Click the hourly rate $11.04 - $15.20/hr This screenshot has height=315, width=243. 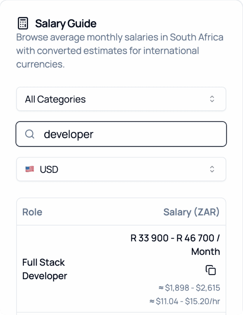(185, 302)
